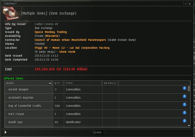
Task: Open Space Monkey Trading issuer link
Action: pyautogui.click(x=51, y=32)
